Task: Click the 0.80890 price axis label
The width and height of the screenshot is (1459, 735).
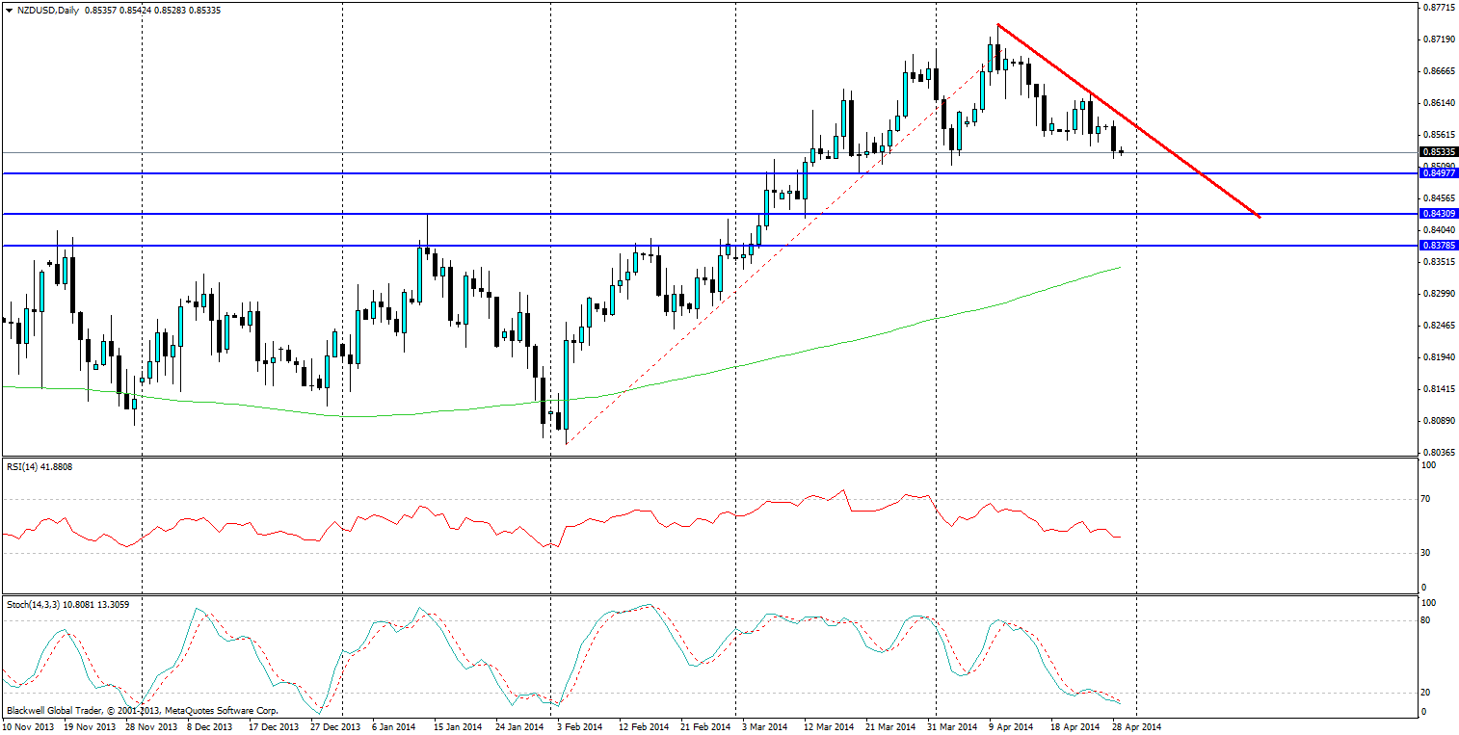Action: point(1439,421)
